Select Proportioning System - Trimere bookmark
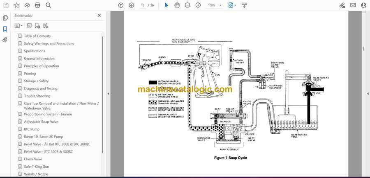The width and height of the screenshot is (370, 178). [48, 114]
